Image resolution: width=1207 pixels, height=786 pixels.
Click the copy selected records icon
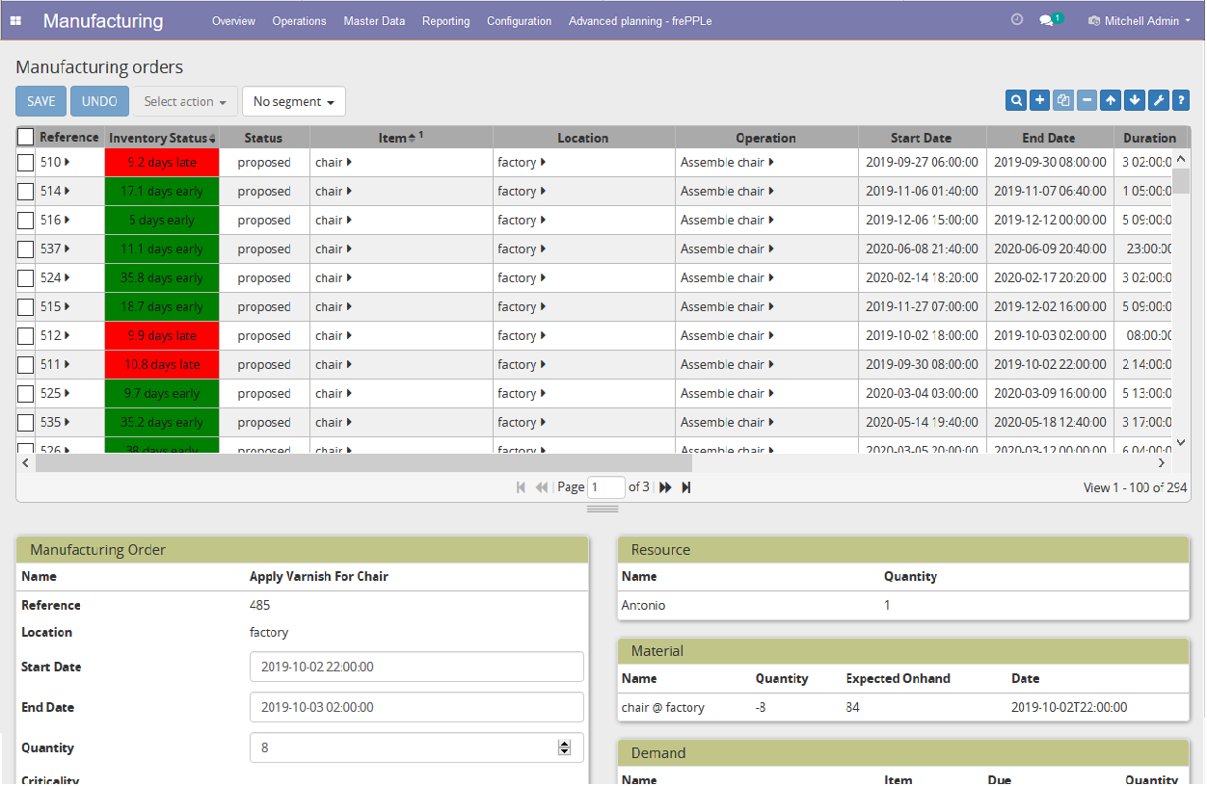[x=1063, y=100]
